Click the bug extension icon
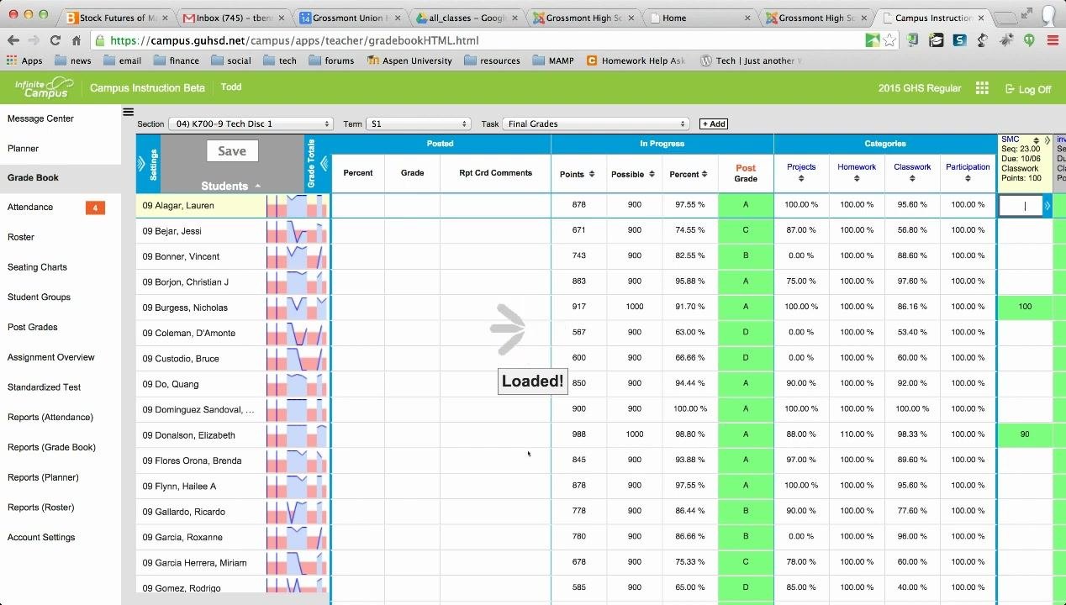 coord(1005,40)
